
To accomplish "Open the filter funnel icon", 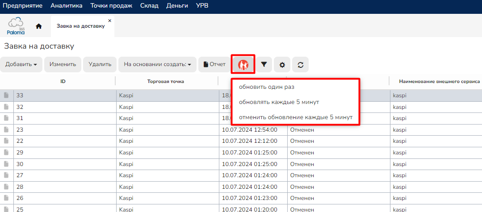I will (264, 65).
